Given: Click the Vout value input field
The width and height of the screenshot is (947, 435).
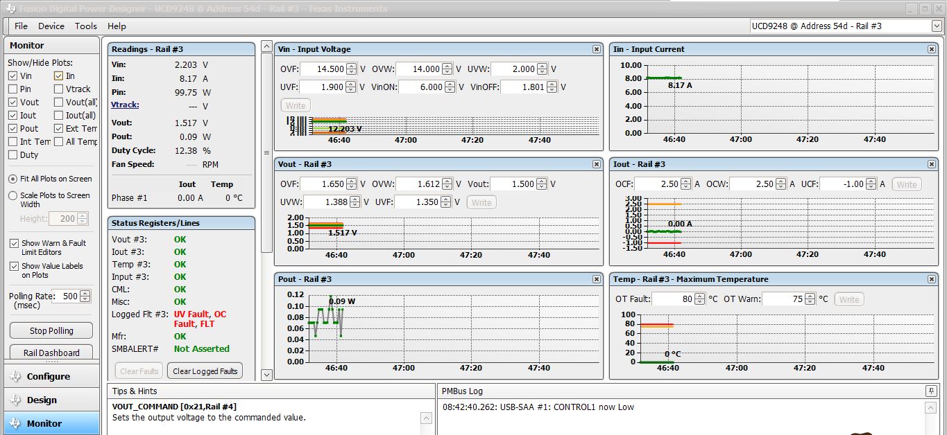Looking at the screenshot, I should coord(514,184).
